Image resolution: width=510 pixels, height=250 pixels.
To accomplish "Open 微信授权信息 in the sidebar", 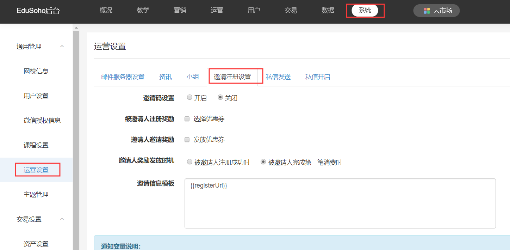I will [x=42, y=121].
